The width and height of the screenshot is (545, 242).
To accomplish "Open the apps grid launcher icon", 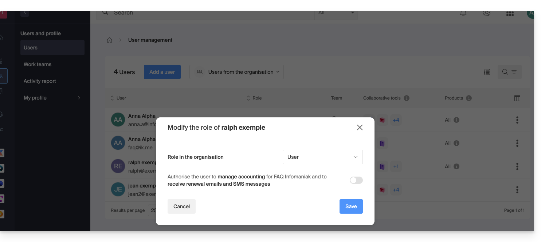I will 510,13.
